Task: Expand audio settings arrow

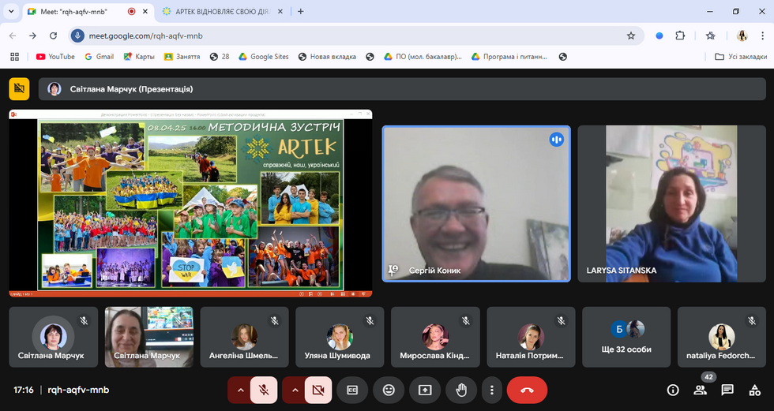Action: coord(240,390)
